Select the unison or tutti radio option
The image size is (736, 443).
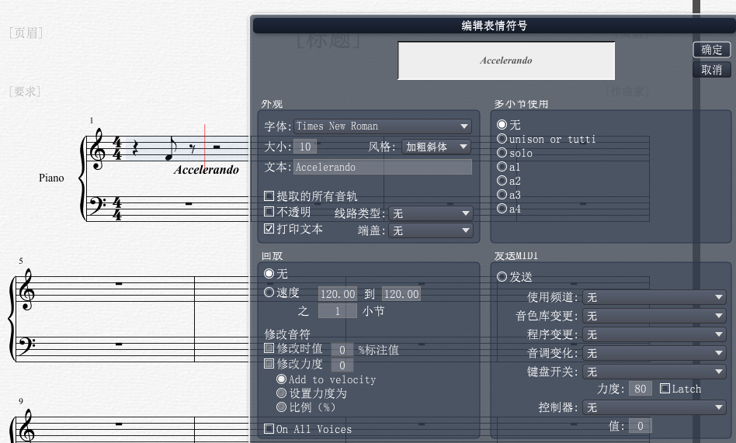click(x=502, y=139)
